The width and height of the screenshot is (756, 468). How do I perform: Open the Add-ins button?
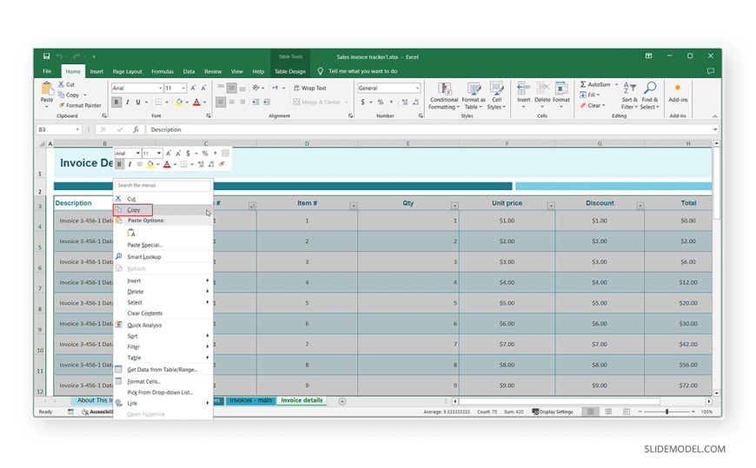[x=678, y=94]
